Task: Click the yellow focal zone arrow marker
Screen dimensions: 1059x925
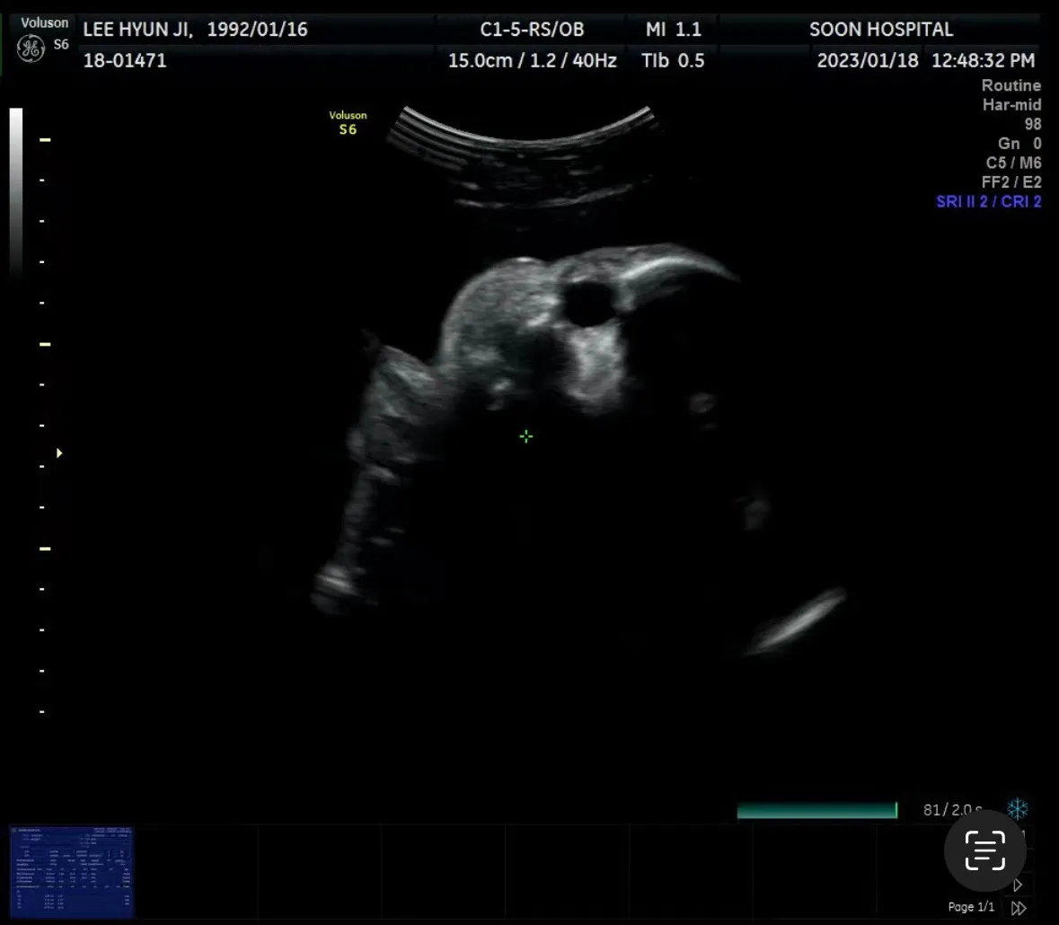Action: coord(59,453)
